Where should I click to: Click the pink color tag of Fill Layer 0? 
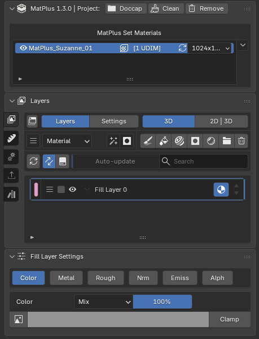pos(36,190)
